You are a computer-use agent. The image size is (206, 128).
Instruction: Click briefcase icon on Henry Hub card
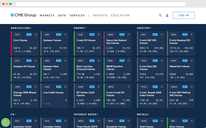pos(128,35)
